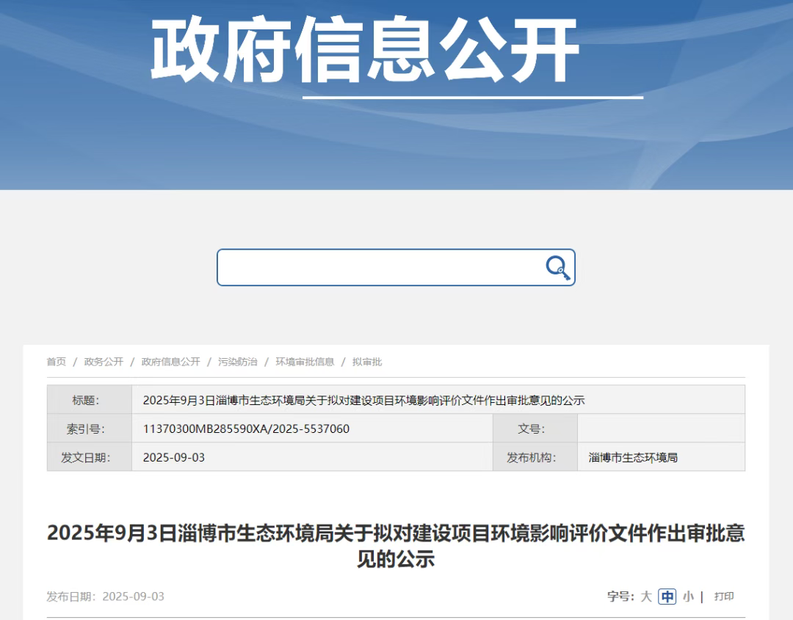Image resolution: width=793 pixels, height=620 pixels.
Task: Go to 首页 in the breadcrumb
Action: (57, 362)
